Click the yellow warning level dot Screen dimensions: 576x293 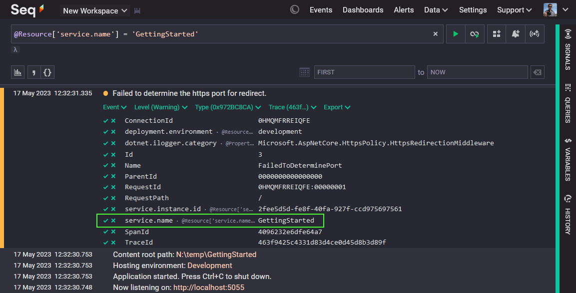(105, 93)
